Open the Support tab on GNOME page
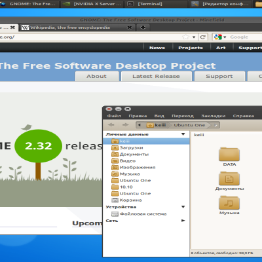This screenshot has width=262, height=262. 219,76
